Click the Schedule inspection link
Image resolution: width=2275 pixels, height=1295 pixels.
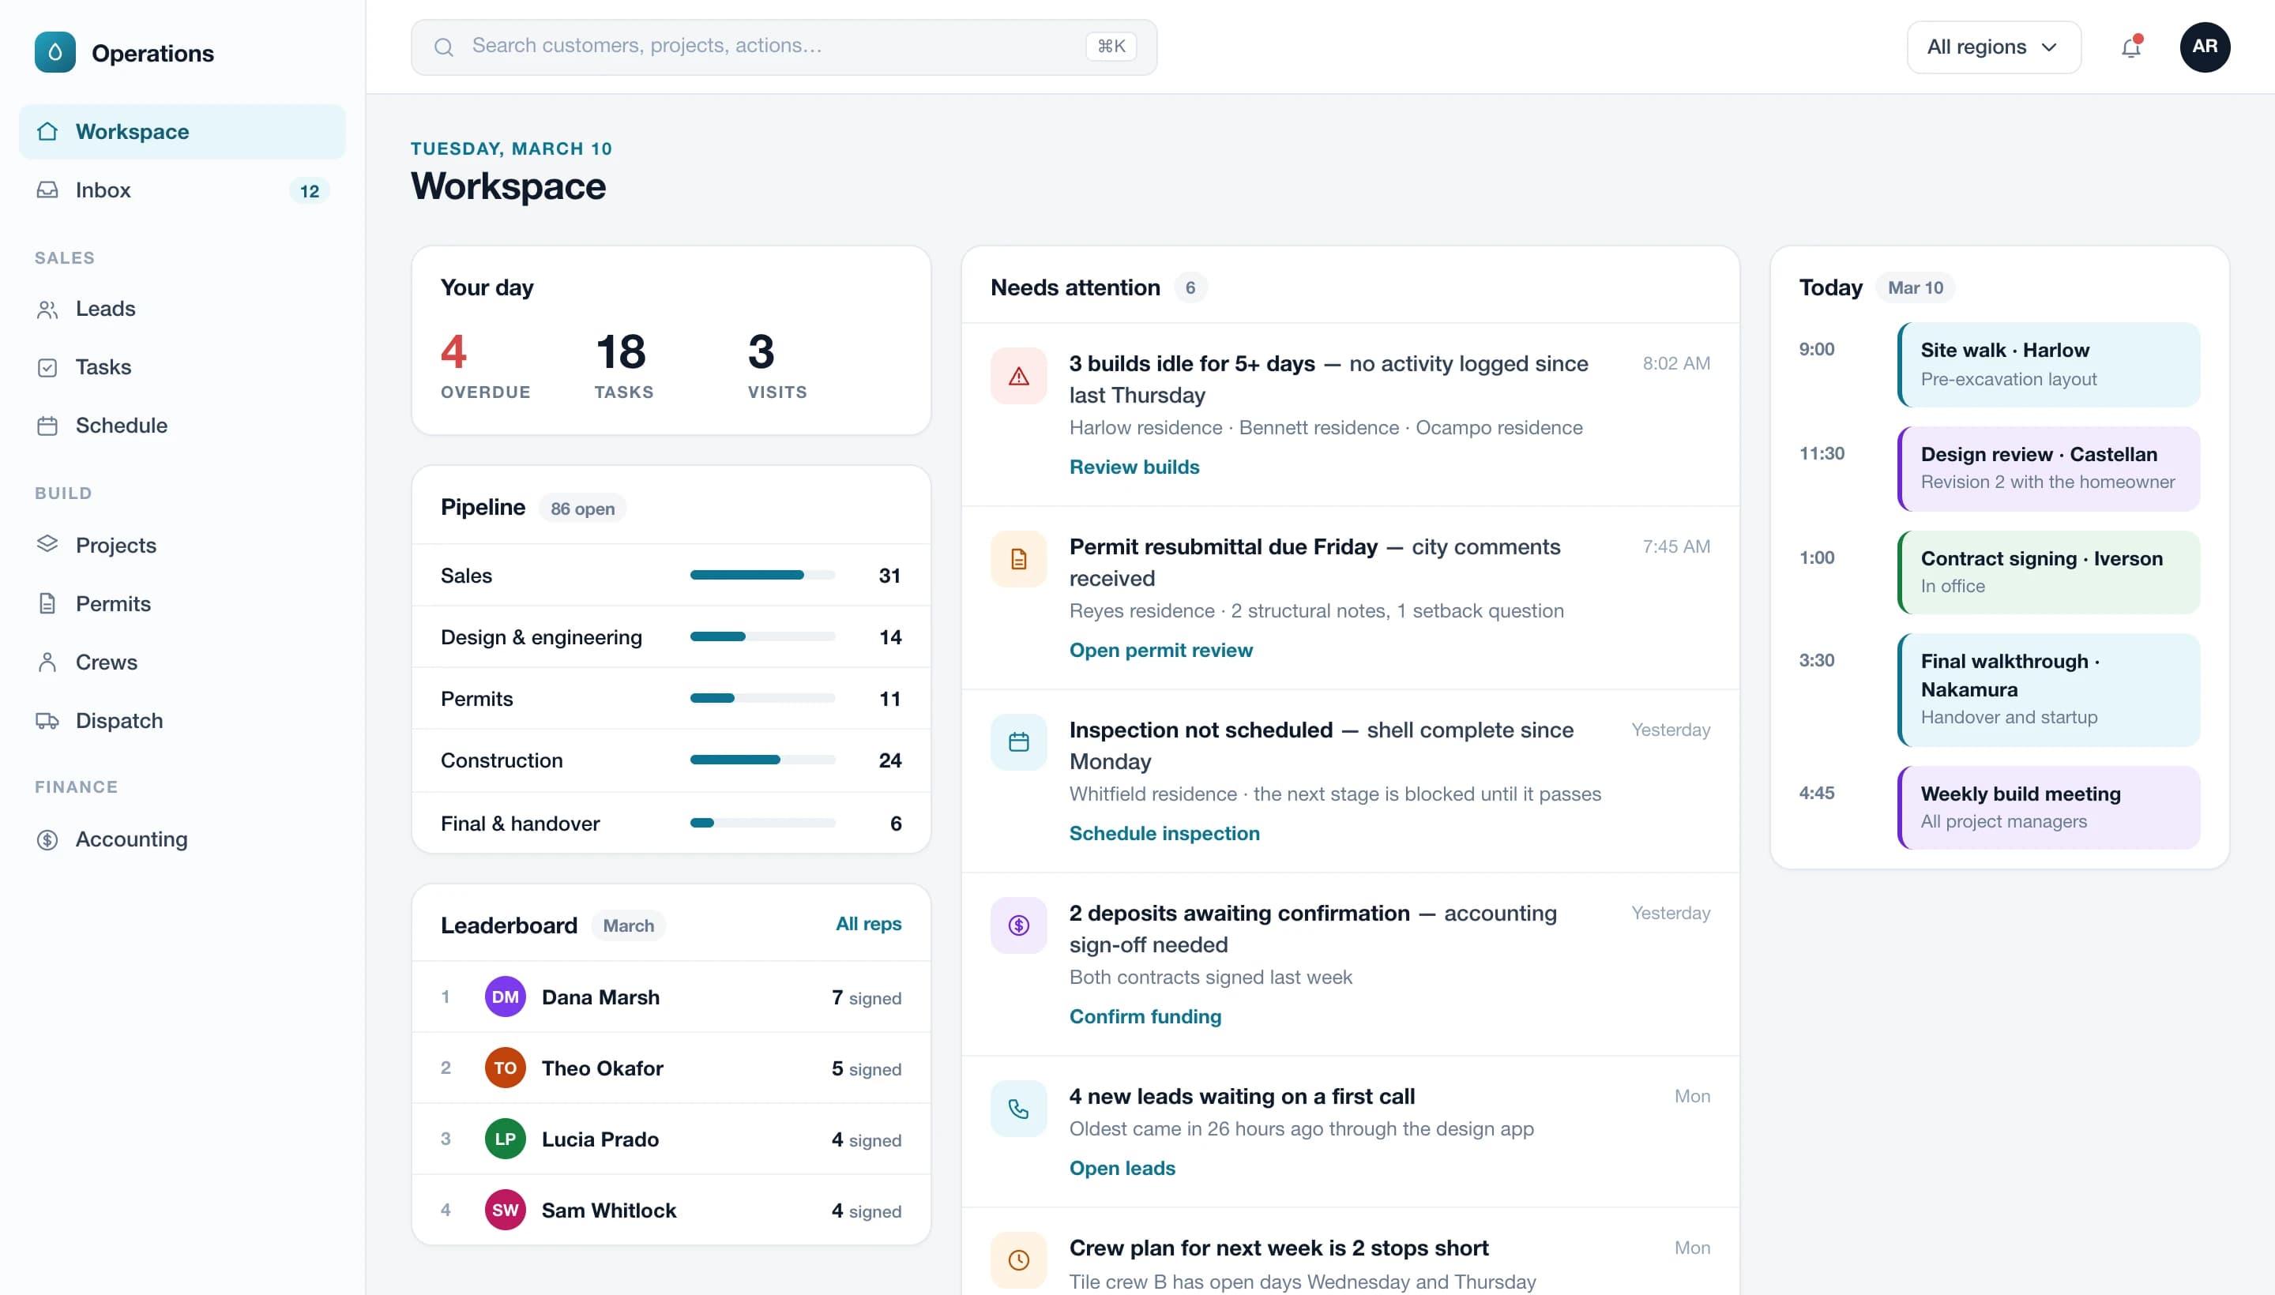tap(1164, 833)
